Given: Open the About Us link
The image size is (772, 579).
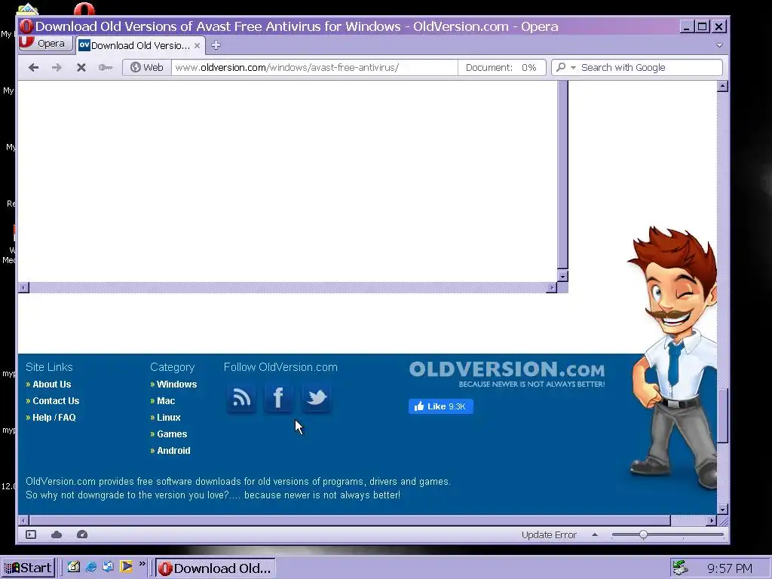Looking at the screenshot, I should coord(52,384).
